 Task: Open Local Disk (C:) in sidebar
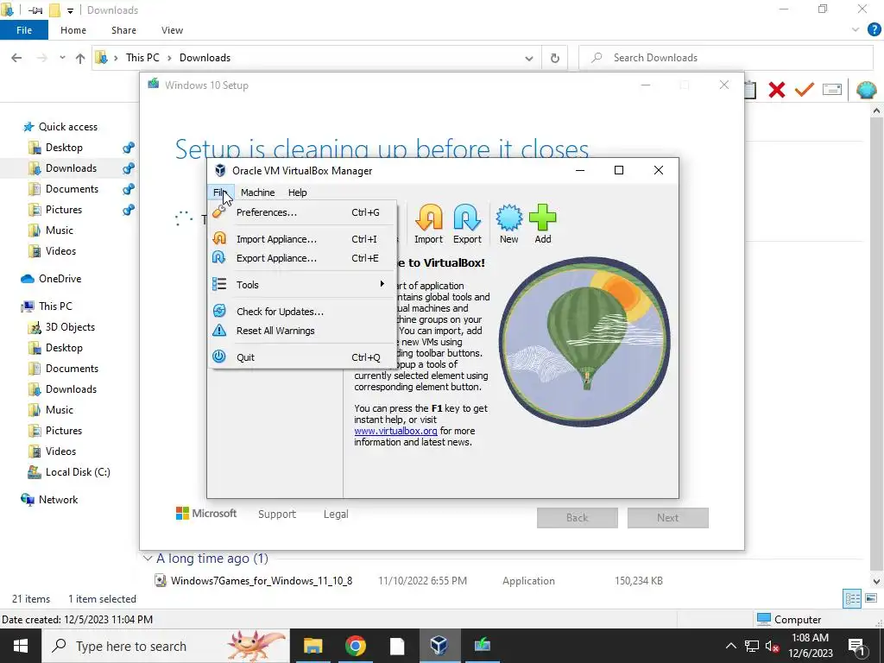click(78, 472)
